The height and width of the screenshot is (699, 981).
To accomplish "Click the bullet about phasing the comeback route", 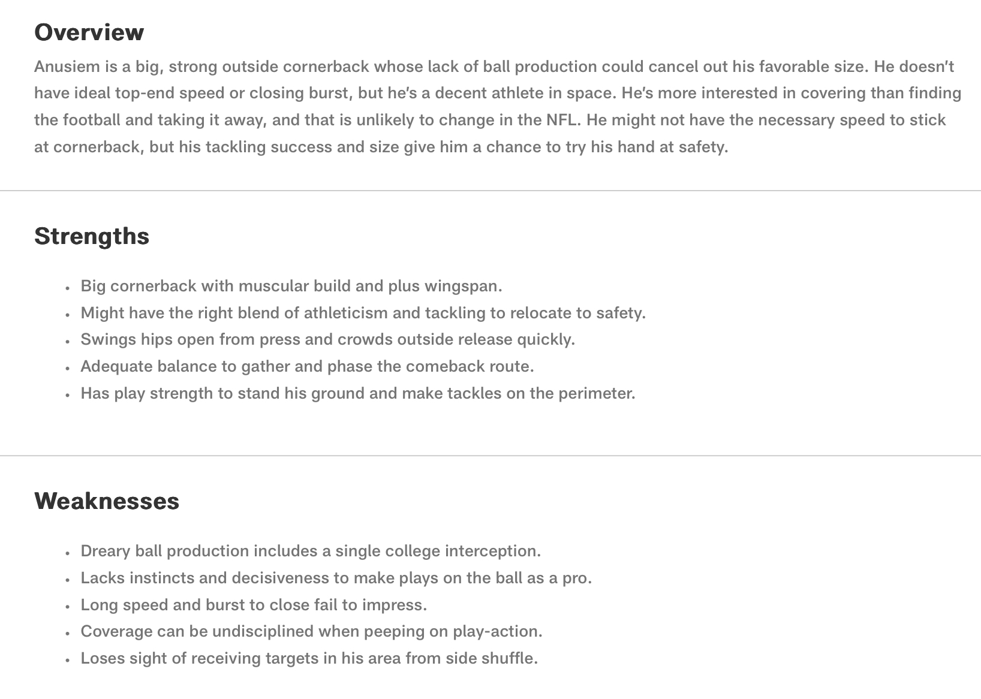I will [307, 366].
